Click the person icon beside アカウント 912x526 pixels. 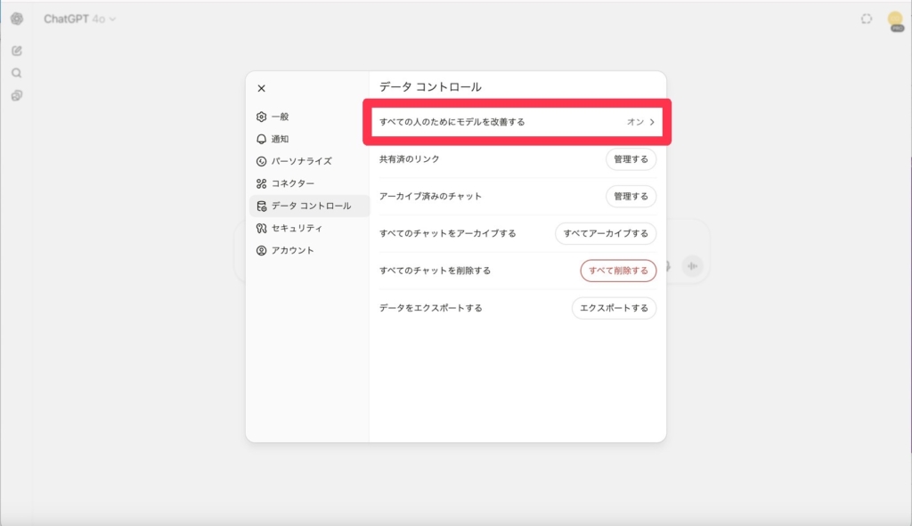click(x=261, y=250)
